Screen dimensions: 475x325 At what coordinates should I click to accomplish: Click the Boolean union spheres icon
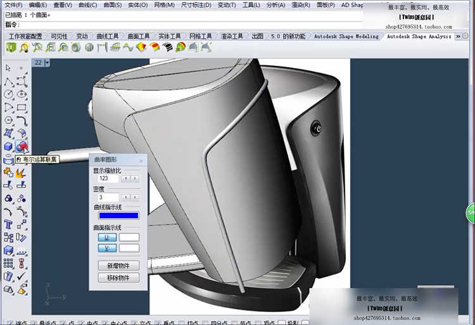pos(22,146)
